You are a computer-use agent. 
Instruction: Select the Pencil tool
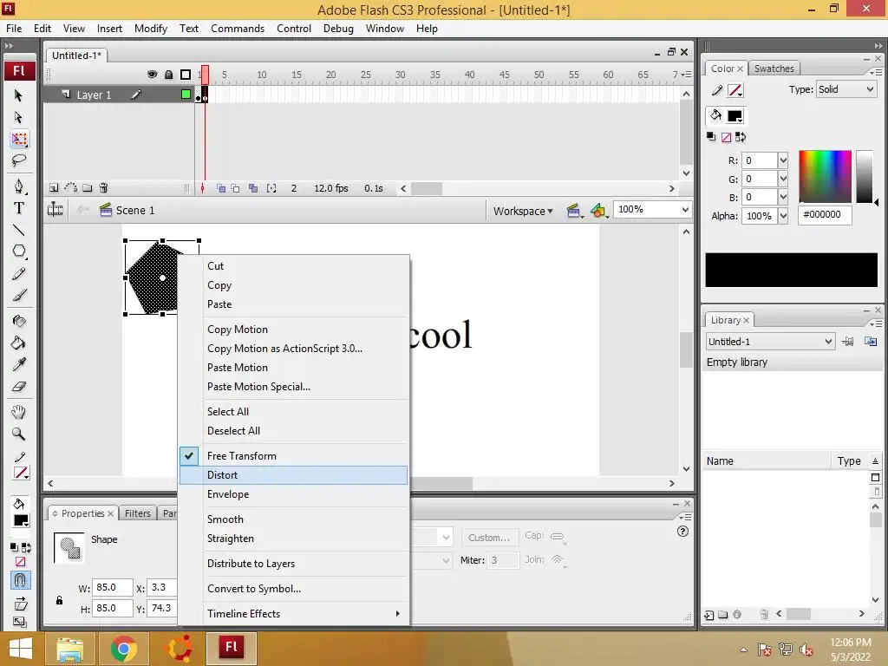pos(19,274)
